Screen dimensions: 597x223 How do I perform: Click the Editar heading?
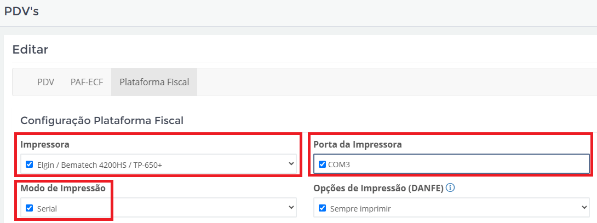[30, 49]
